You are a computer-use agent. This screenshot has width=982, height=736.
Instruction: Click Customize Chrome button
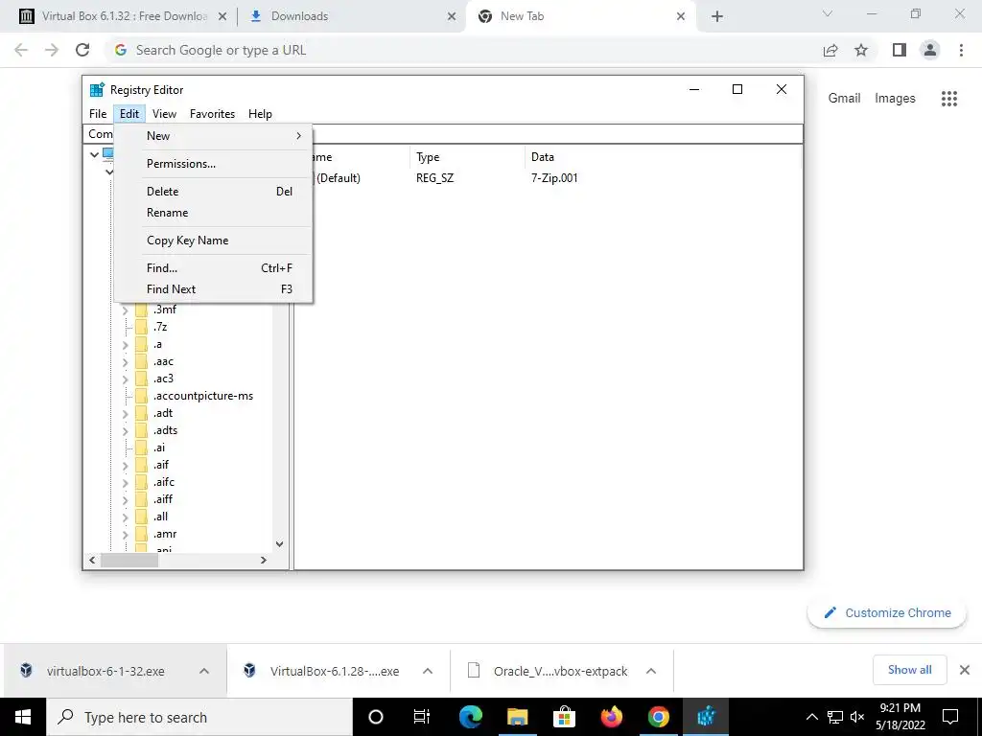pos(887,612)
